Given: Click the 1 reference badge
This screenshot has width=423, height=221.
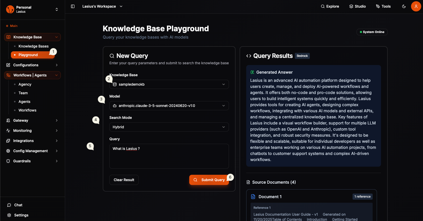Looking at the screenshot, I should [362, 197].
